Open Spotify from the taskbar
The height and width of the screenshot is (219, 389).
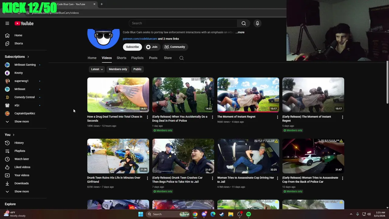coord(249,214)
